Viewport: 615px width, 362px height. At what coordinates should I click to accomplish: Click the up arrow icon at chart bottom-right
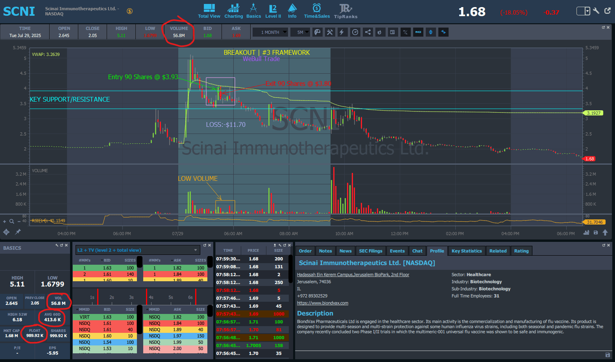pyautogui.click(x=605, y=233)
